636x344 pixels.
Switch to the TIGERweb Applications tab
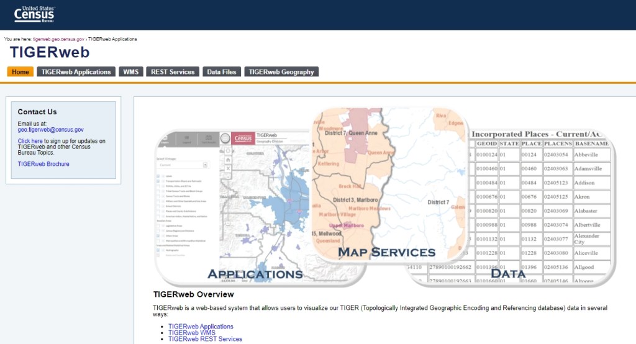click(76, 72)
